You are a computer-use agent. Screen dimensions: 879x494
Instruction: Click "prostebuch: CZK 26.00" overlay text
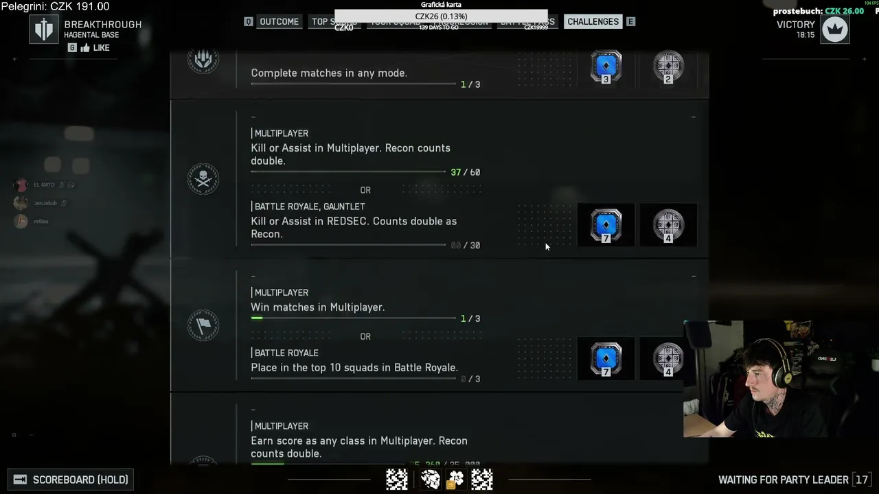click(819, 11)
